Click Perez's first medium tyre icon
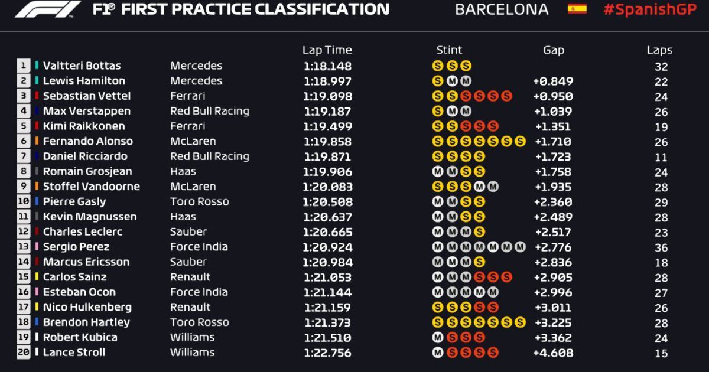This screenshot has height=372, width=709. [438, 247]
